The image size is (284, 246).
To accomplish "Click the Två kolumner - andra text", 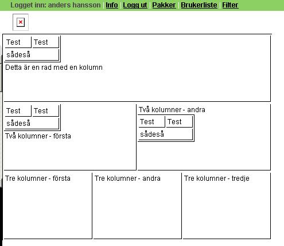I will 172,110.
